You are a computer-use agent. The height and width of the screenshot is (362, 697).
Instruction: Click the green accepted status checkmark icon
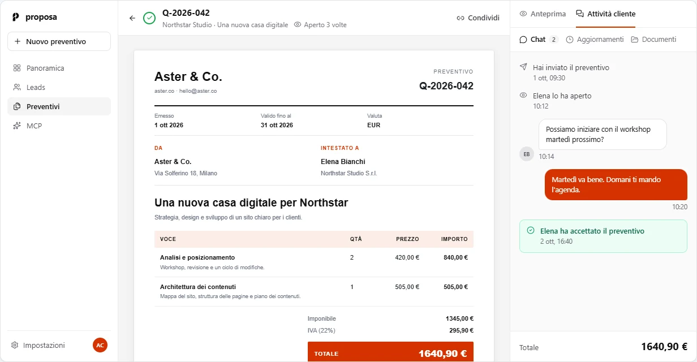149,18
